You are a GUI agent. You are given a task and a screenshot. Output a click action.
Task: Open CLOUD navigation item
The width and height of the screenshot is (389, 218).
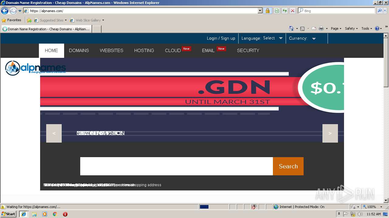click(x=173, y=51)
